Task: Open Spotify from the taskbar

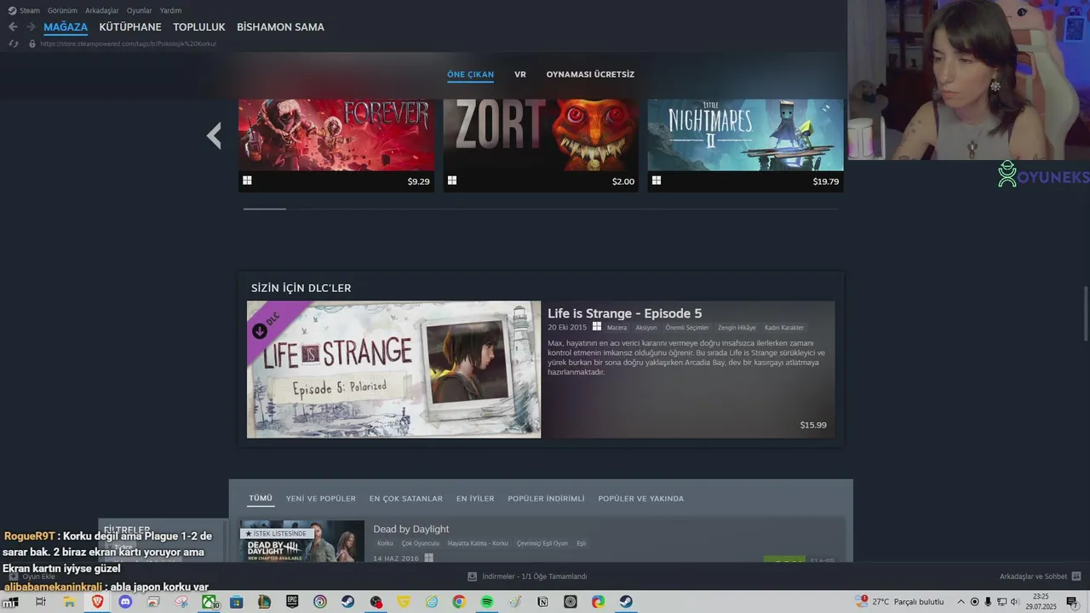Action: (487, 602)
